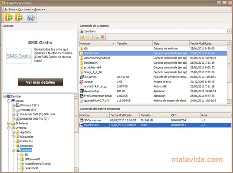Viewport: 233px width, 173px height.
Task: Click the new folder icon with green plus
Action: pos(96,37)
